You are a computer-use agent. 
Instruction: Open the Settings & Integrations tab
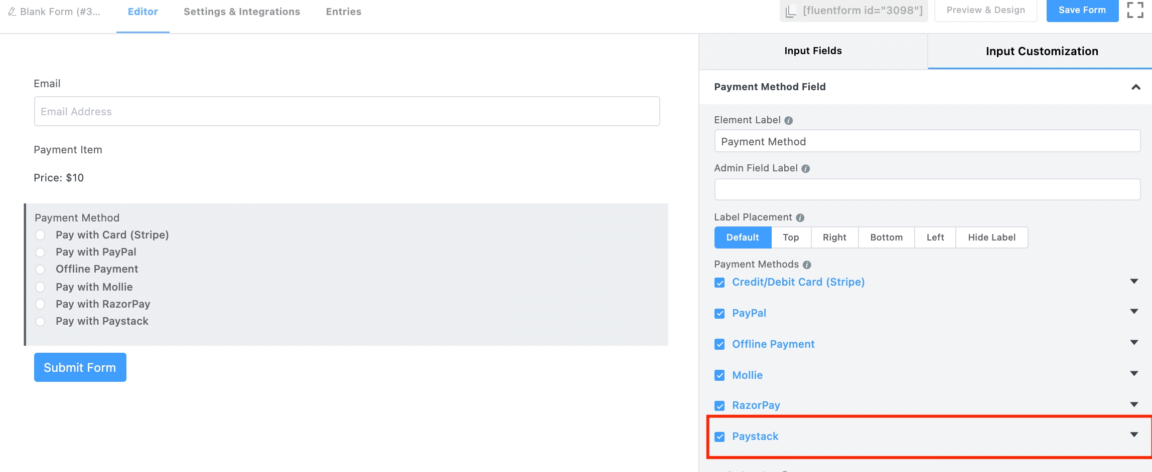(x=242, y=12)
